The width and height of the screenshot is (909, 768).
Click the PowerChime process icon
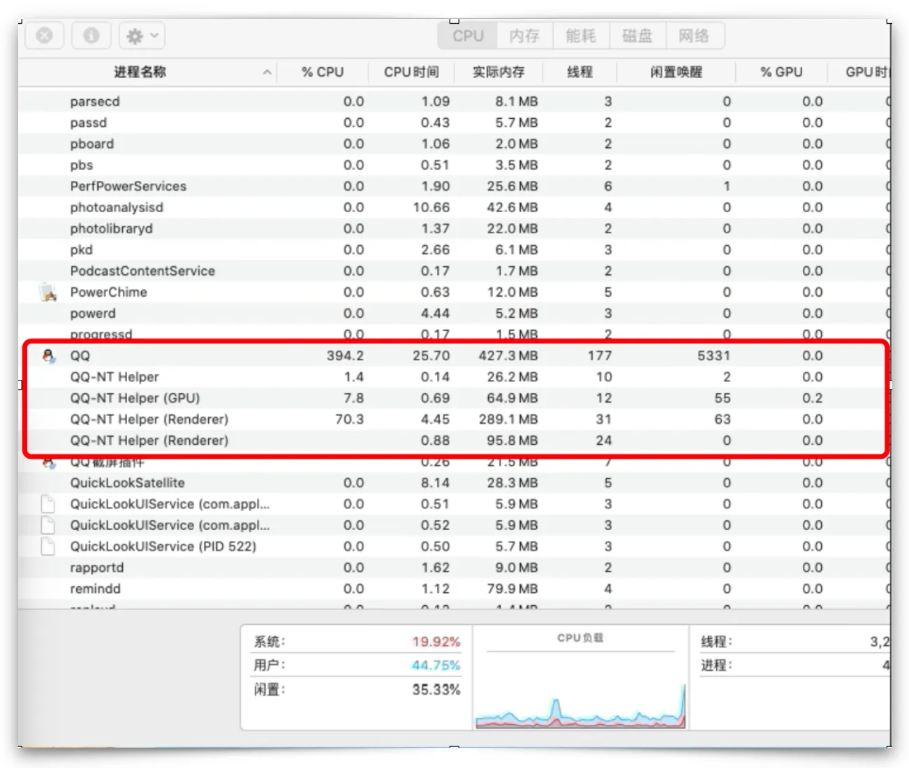coord(48,293)
